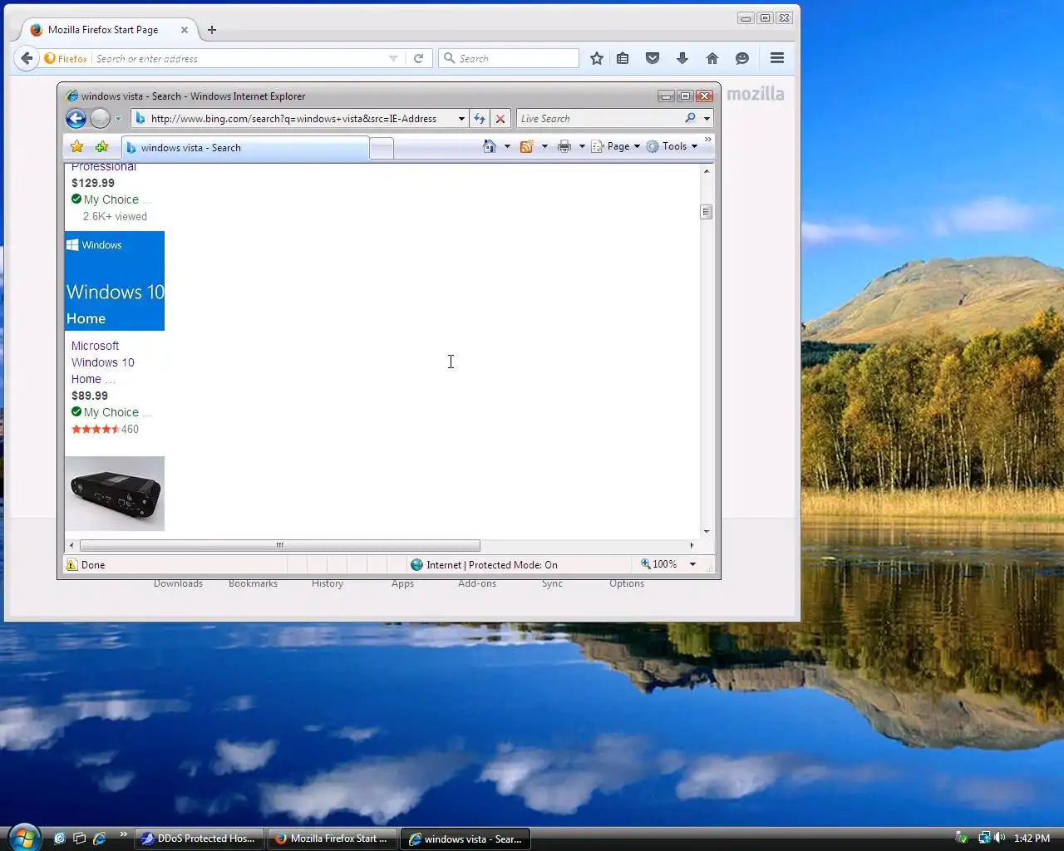Click the Internet Explorer forward arrow button

pyautogui.click(x=100, y=118)
